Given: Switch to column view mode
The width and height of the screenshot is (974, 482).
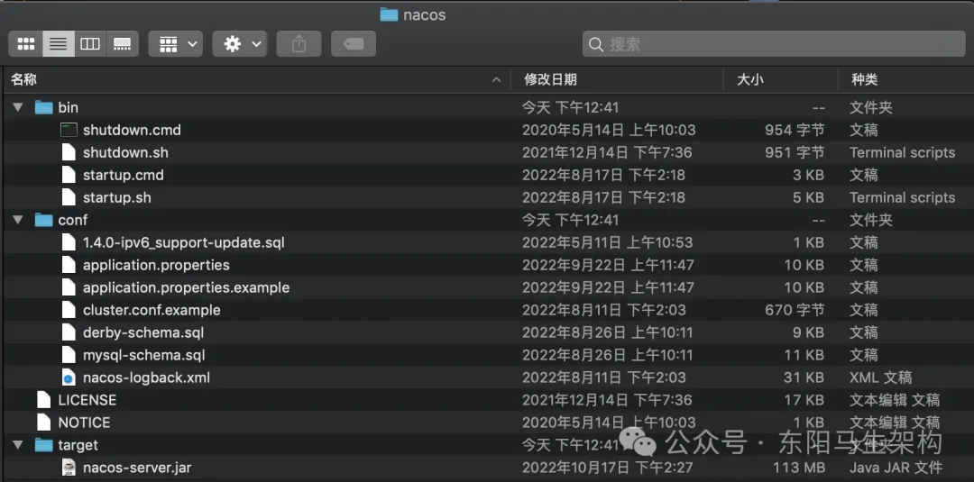Looking at the screenshot, I should 90,44.
